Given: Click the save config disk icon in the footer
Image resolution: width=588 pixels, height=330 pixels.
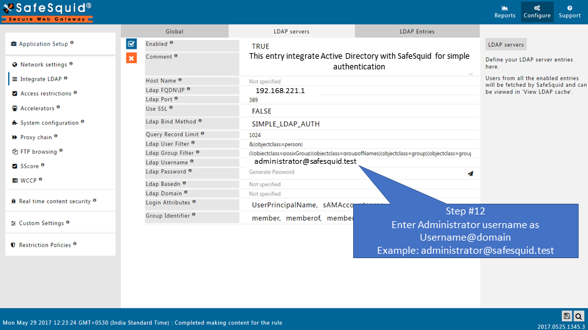Looking at the screenshot, I should click(567, 316).
